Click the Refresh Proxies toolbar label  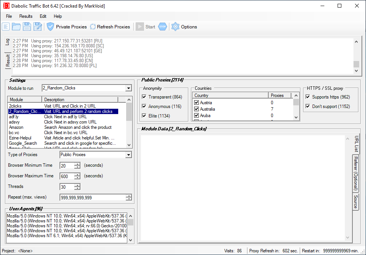113,27
